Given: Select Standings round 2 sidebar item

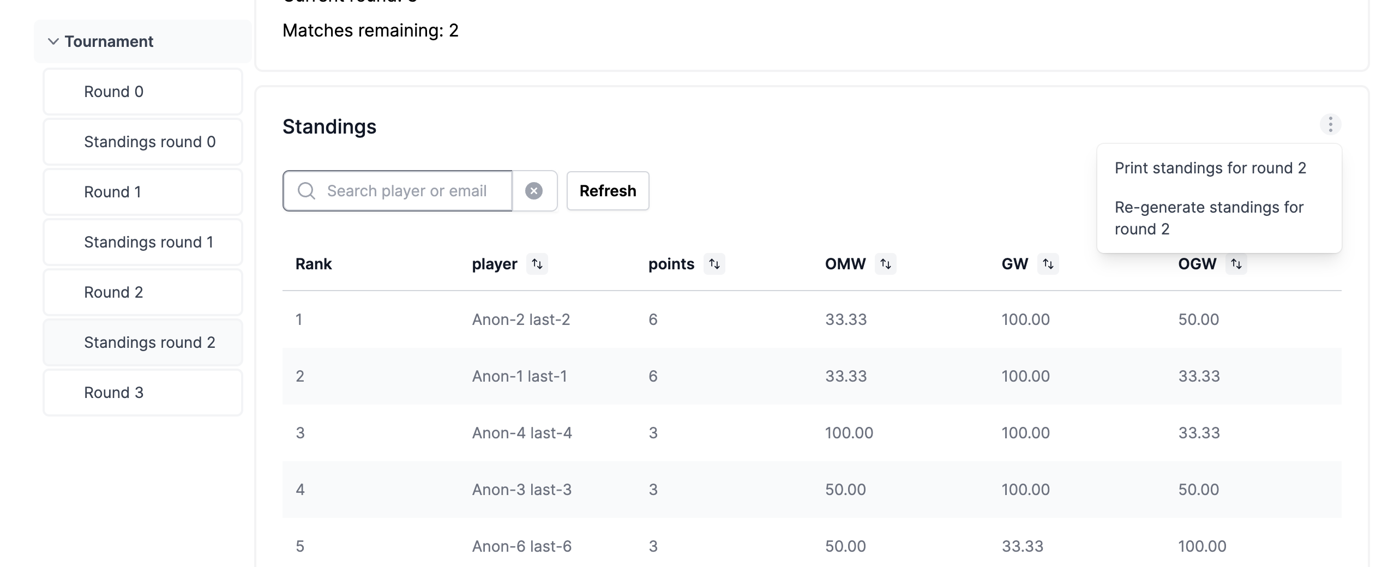Looking at the screenshot, I should pos(143,342).
